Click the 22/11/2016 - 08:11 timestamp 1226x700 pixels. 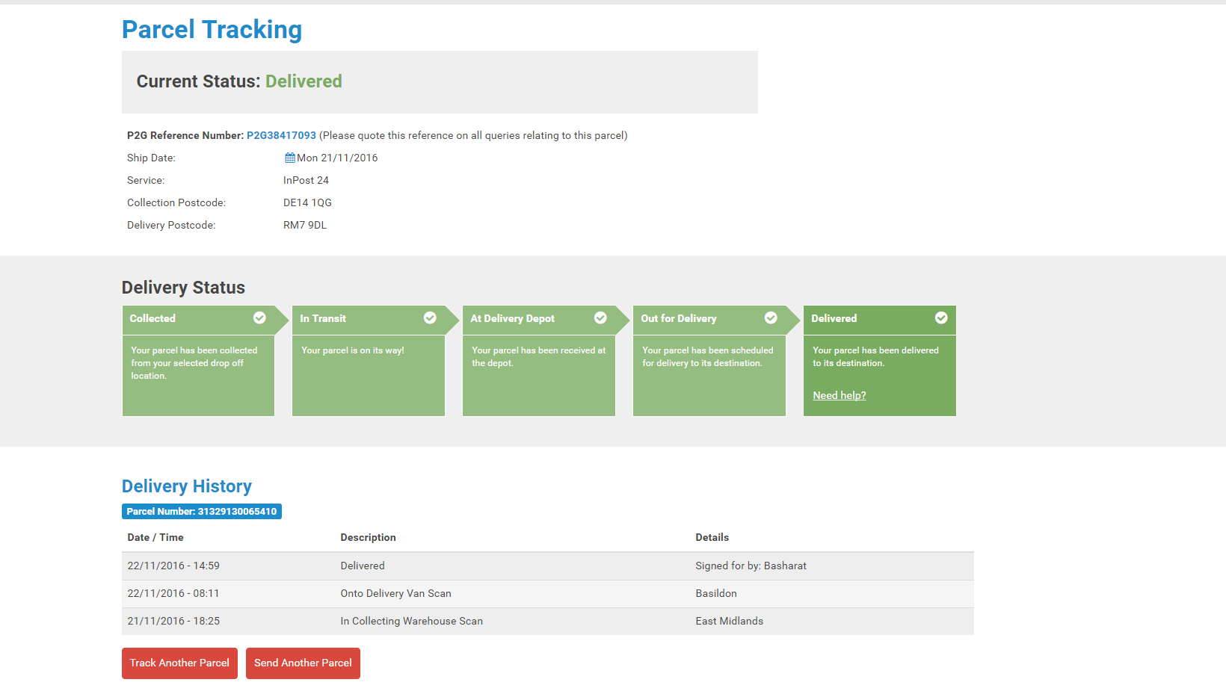[x=173, y=593]
